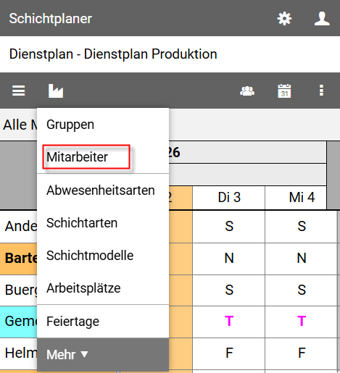Screen dimensions: 340x373
Task: Select Buerg row's S cell on Mi 4
Action: 302,290
